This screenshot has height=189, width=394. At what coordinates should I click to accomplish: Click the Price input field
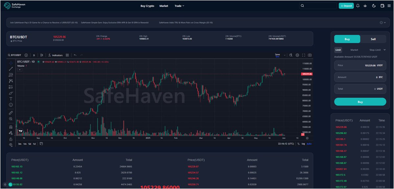coord(360,65)
